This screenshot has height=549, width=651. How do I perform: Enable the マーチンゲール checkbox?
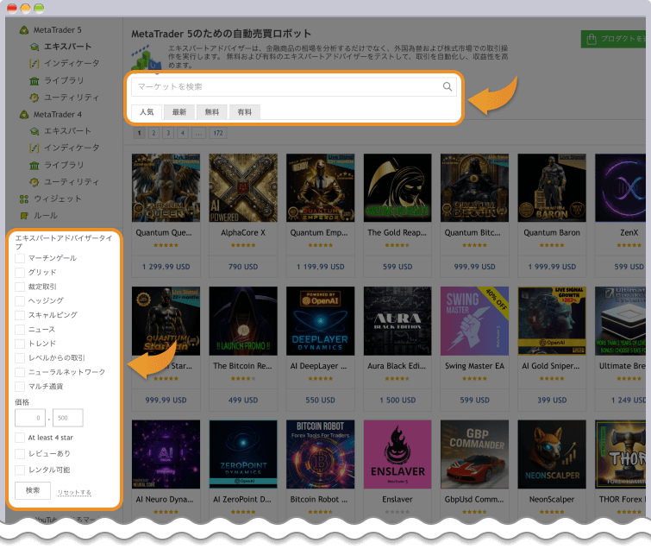coord(20,258)
